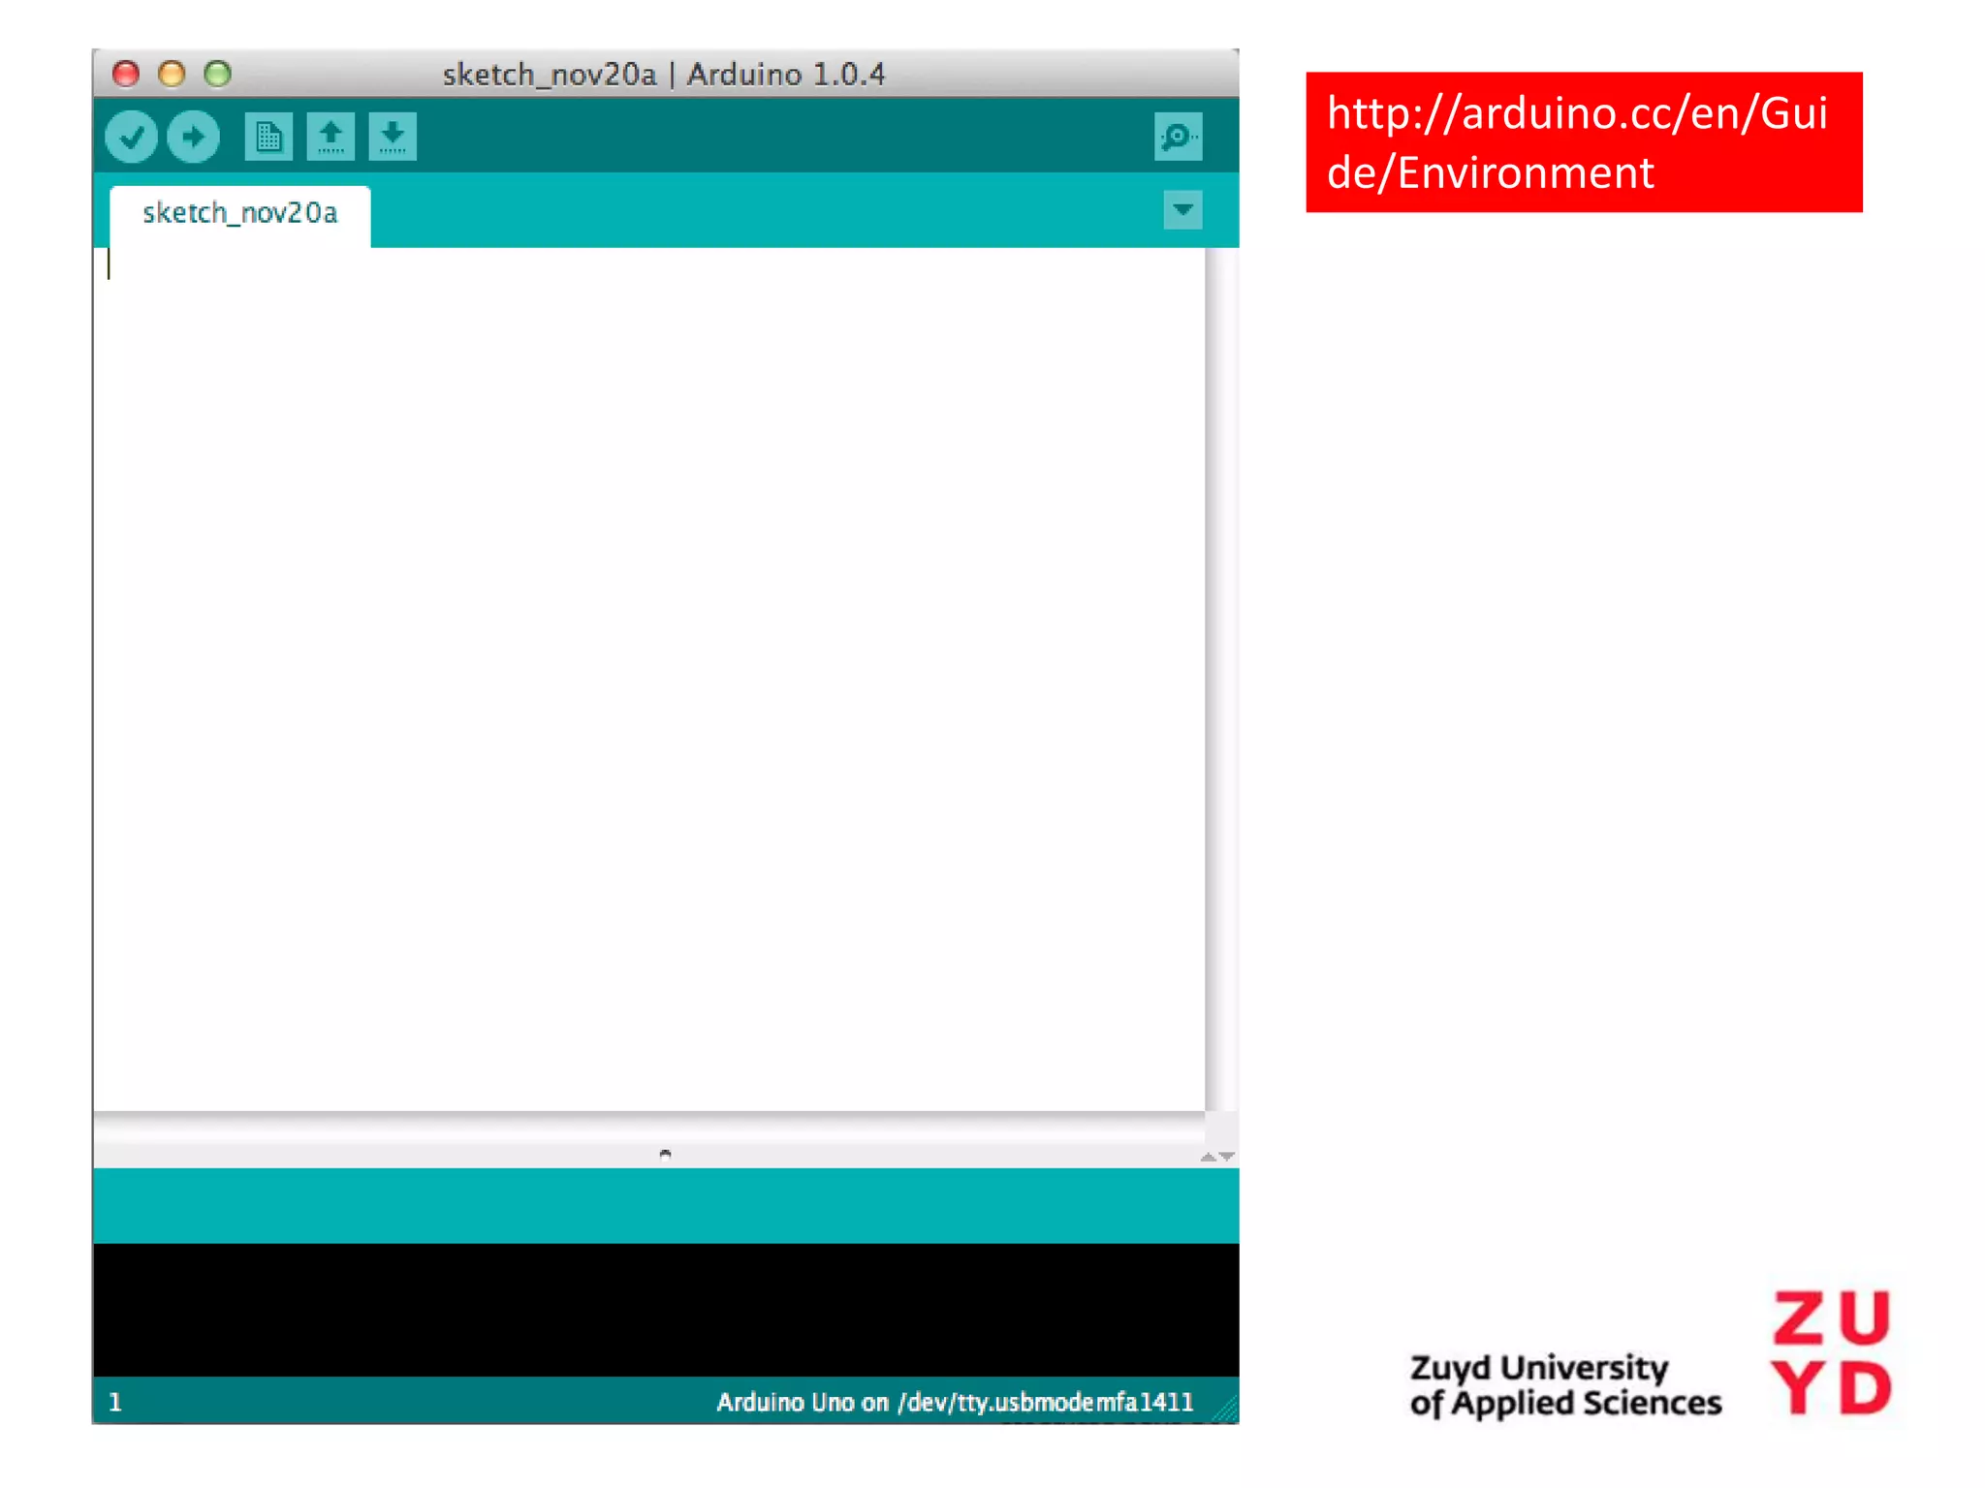Image resolution: width=1985 pixels, height=1488 pixels.
Task: Click the Verify checkmark button
Action: pyautogui.click(x=131, y=137)
